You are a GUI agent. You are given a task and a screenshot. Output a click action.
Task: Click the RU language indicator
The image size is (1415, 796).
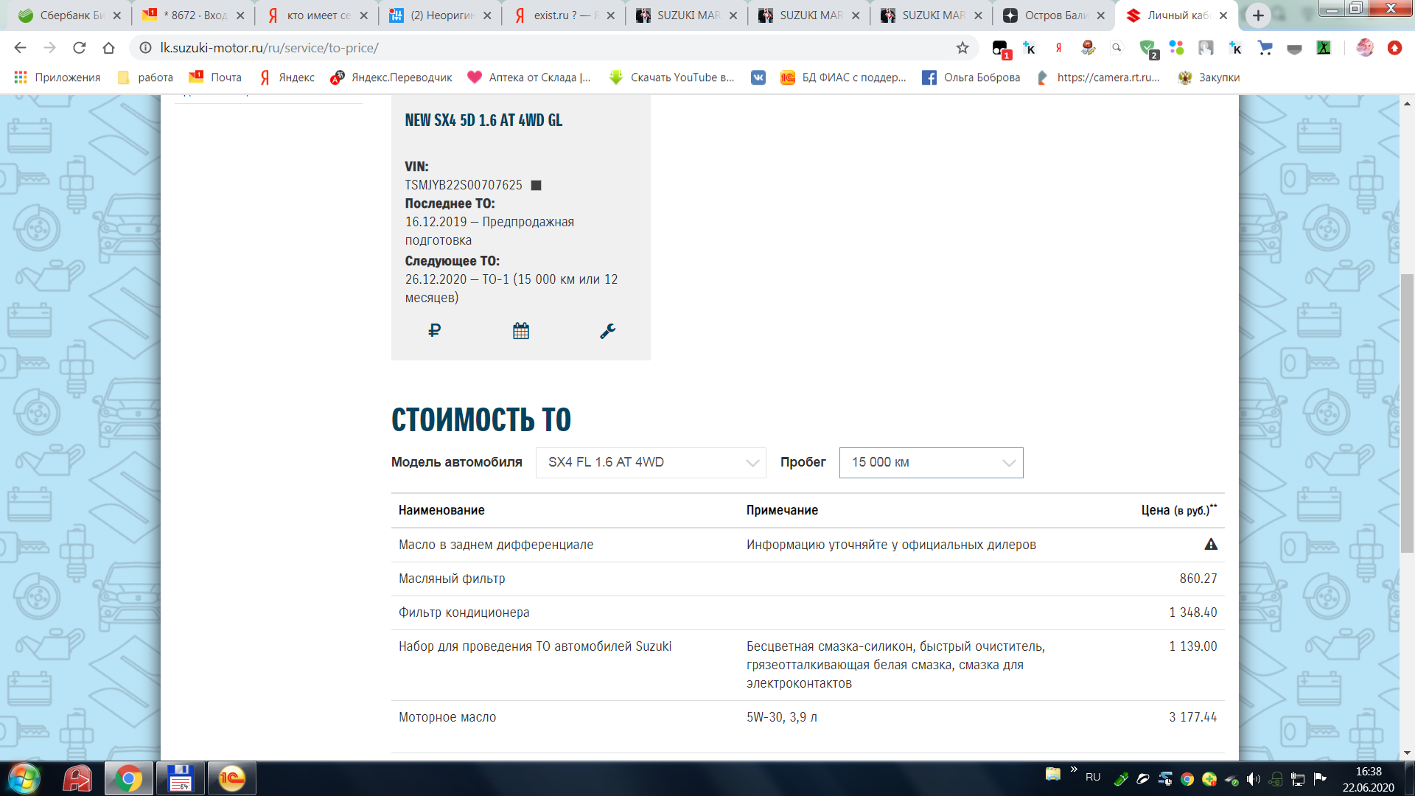tap(1093, 778)
